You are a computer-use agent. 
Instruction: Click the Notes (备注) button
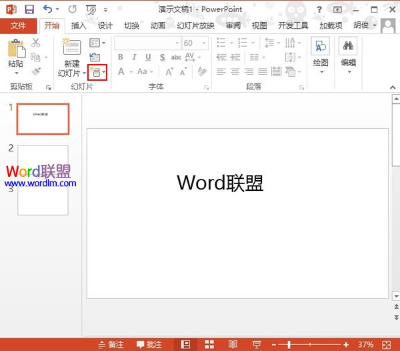(x=111, y=344)
